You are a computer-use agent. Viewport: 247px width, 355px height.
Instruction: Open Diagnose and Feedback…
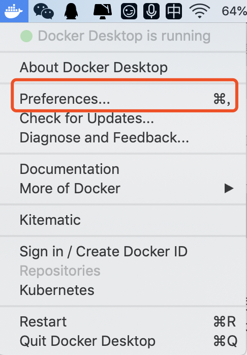click(123, 137)
